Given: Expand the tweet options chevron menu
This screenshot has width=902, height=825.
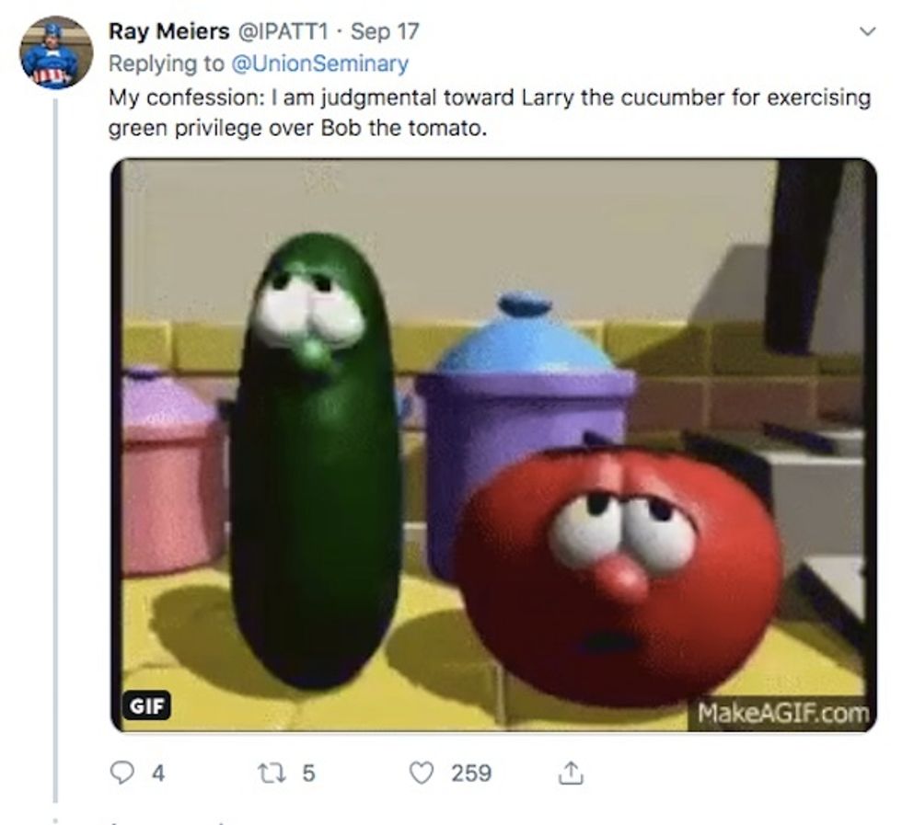Looking at the screenshot, I should 866,32.
